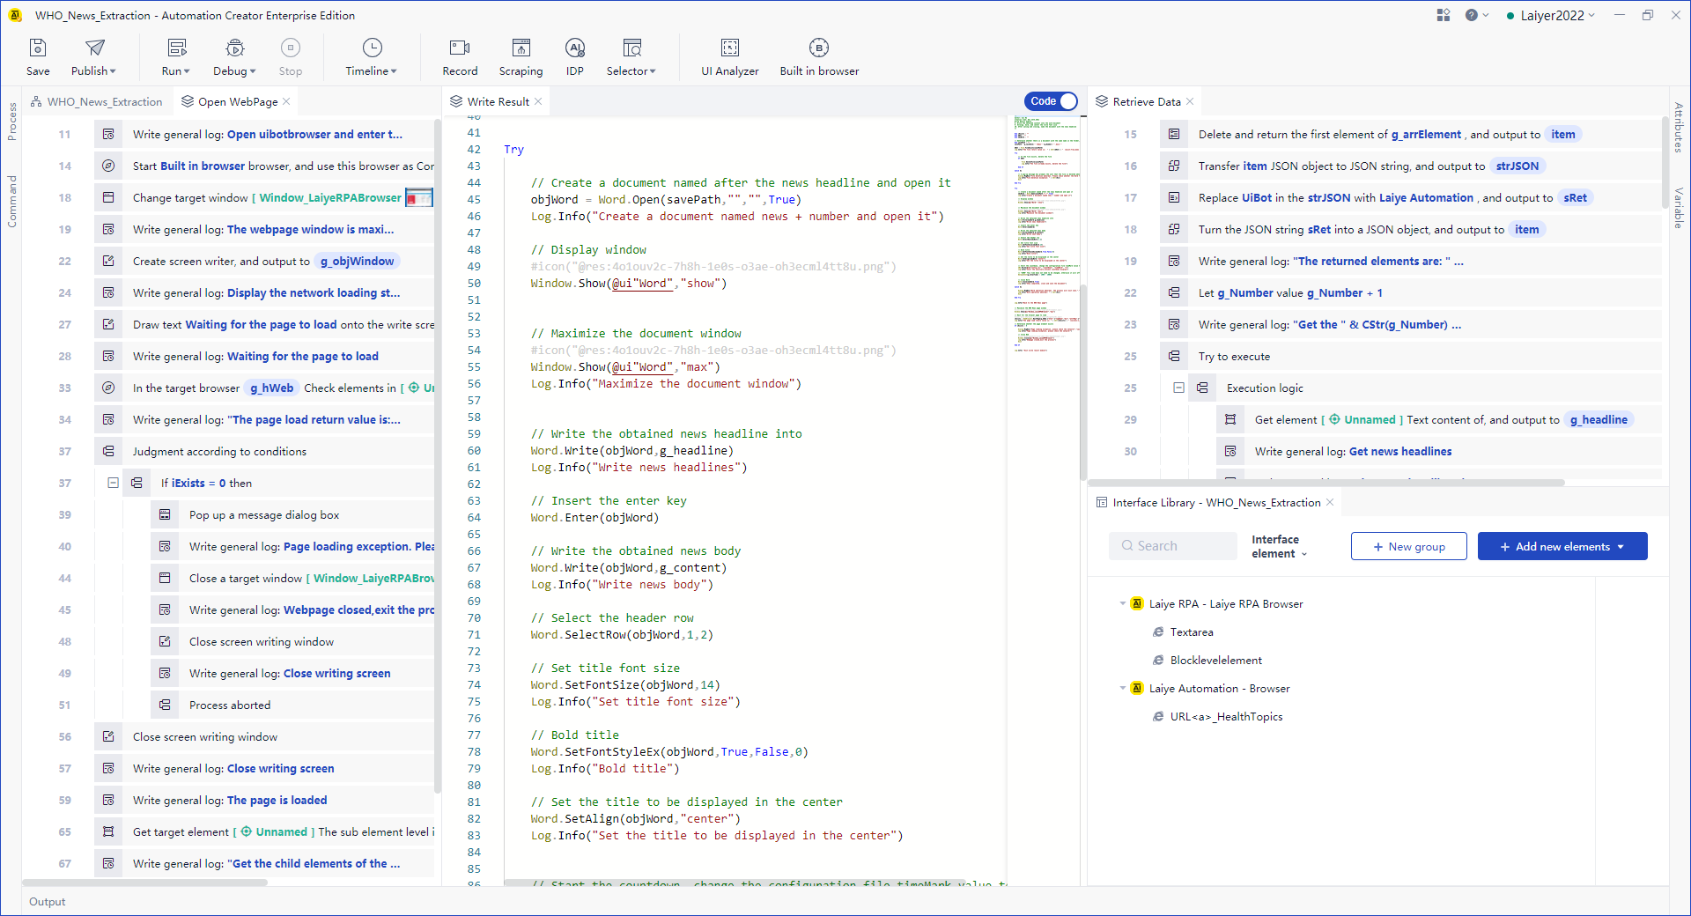Viewport: 1691px width, 916px height.
Task: Open the Output panel tab
Action: pos(48,902)
